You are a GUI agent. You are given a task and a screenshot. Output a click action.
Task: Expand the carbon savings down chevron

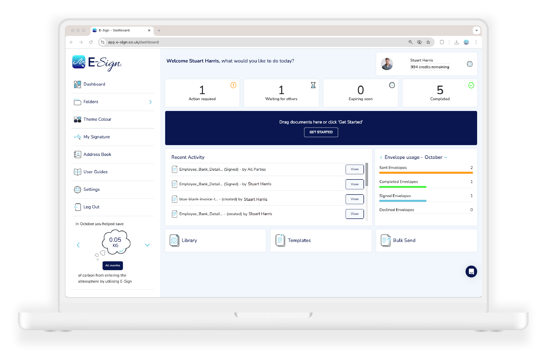coord(147,245)
